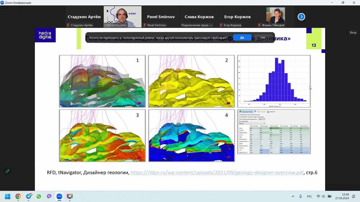Select the Квантили tab

(271, 112)
